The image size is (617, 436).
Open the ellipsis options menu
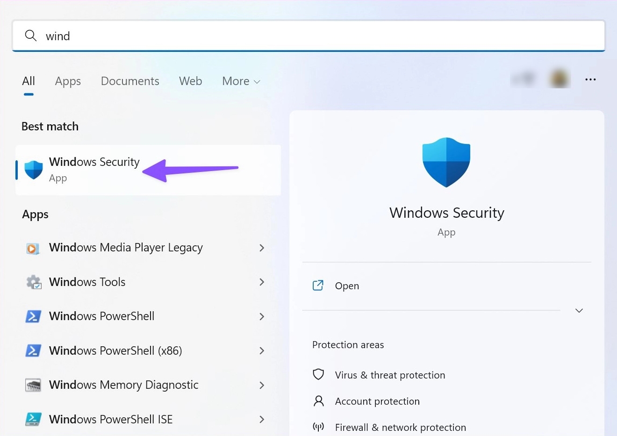(590, 79)
